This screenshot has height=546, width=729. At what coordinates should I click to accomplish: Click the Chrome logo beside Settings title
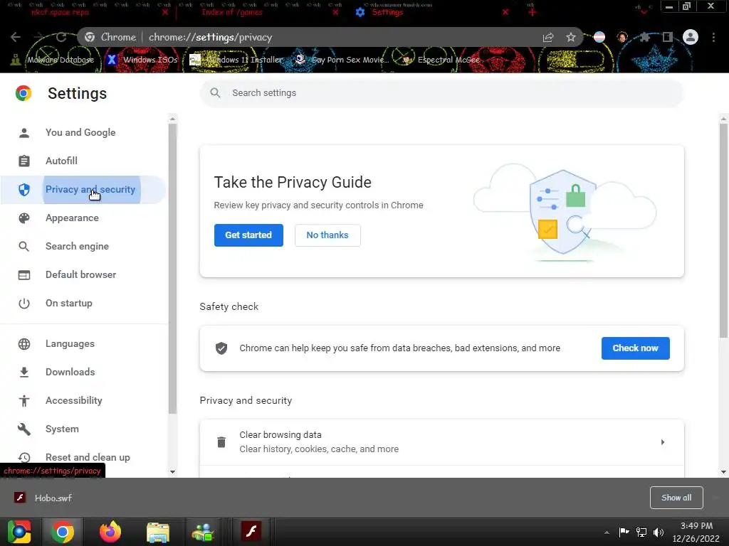click(23, 93)
